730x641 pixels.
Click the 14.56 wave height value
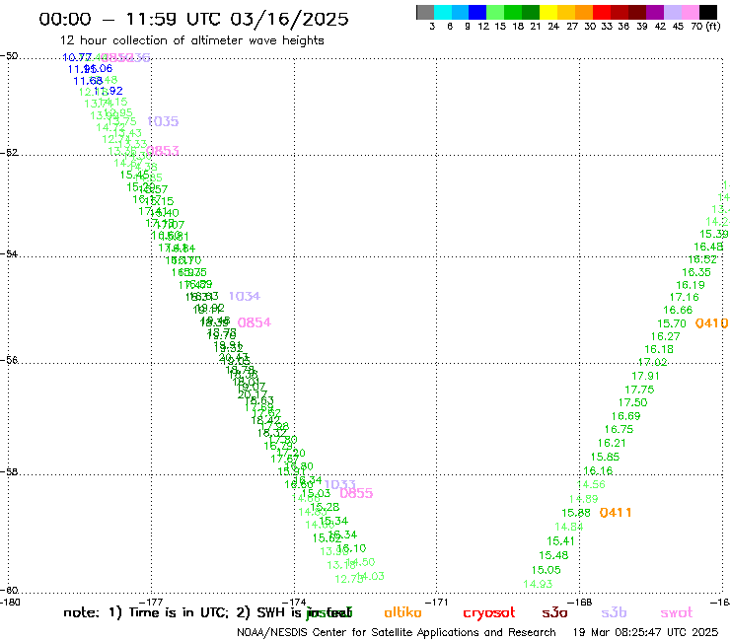[591, 484]
